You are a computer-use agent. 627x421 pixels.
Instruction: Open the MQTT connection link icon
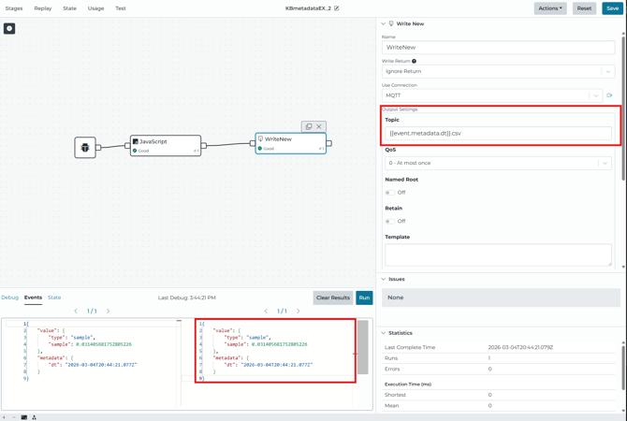pos(609,95)
